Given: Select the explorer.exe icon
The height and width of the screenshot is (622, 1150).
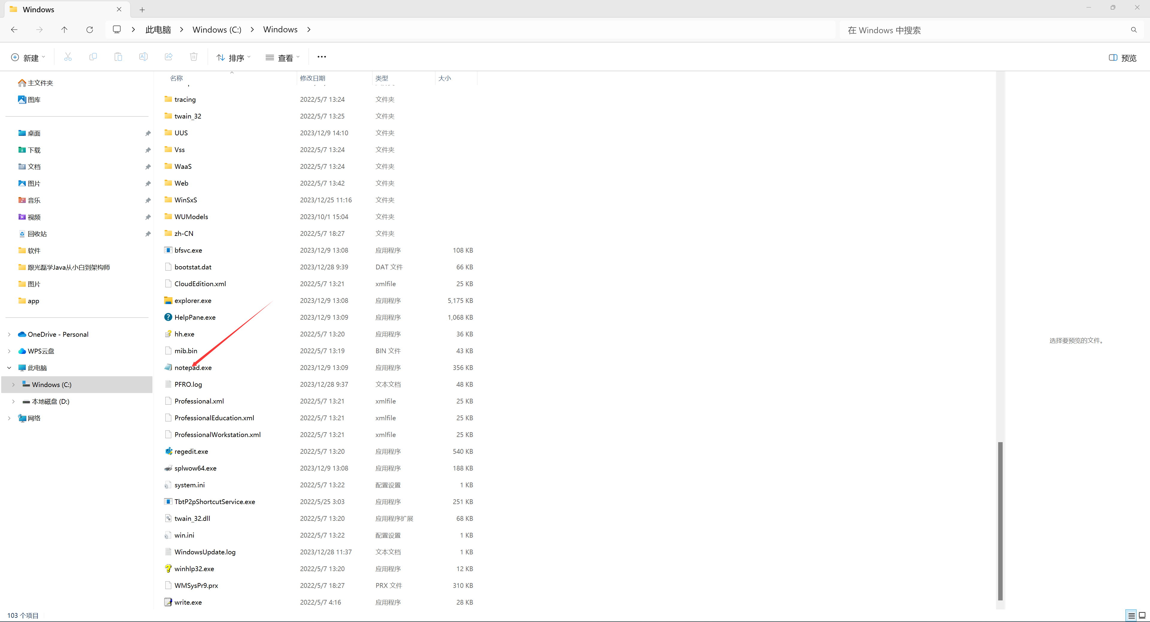Looking at the screenshot, I should pyautogui.click(x=168, y=300).
